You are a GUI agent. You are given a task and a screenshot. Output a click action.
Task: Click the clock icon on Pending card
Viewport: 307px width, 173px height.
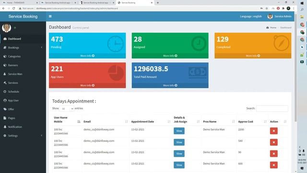[116, 44]
